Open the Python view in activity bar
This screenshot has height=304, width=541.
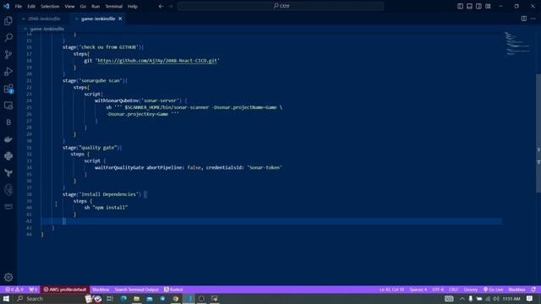[x=8, y=156]
